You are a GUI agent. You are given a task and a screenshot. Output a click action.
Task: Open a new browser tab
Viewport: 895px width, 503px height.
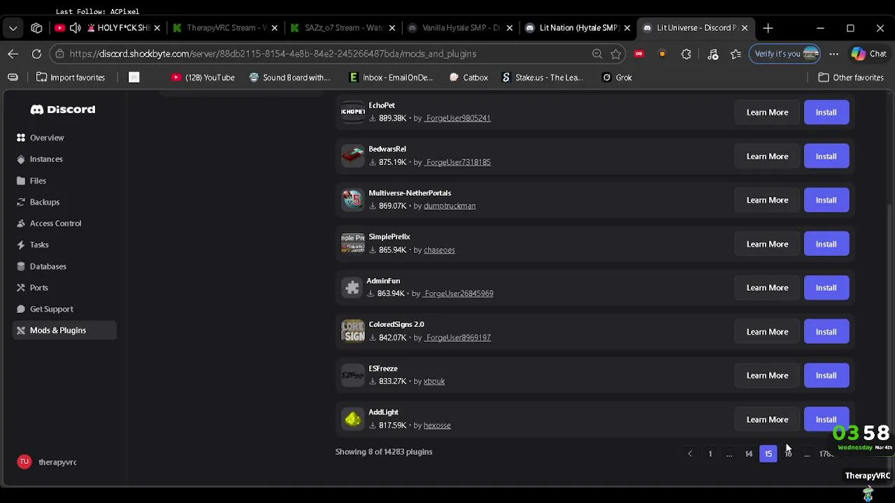768,28
